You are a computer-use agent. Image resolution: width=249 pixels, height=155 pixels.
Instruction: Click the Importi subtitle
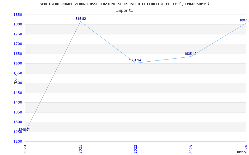click(125, 11)
